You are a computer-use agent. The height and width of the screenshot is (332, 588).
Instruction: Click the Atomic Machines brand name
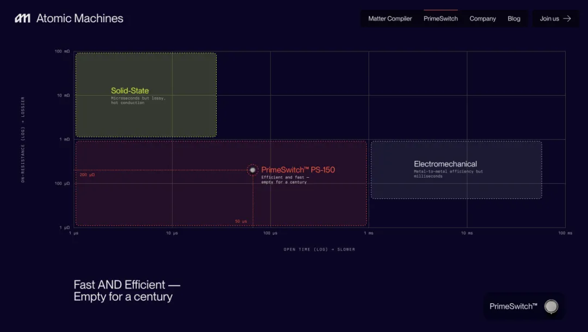[79, 18]
